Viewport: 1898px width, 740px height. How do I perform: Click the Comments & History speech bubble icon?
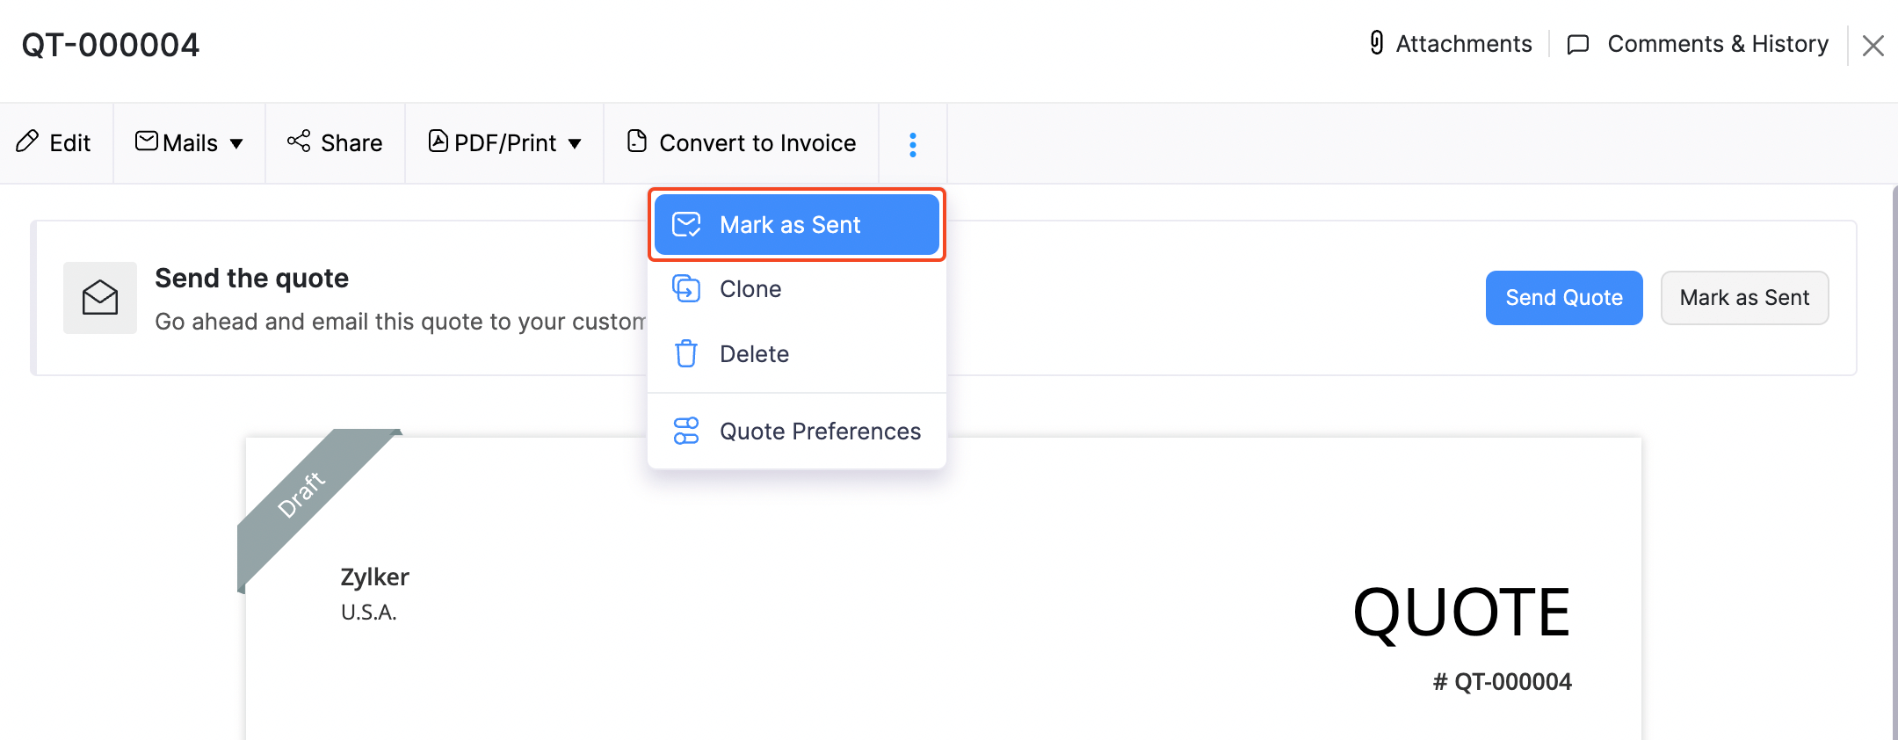tap(1578, 44)
